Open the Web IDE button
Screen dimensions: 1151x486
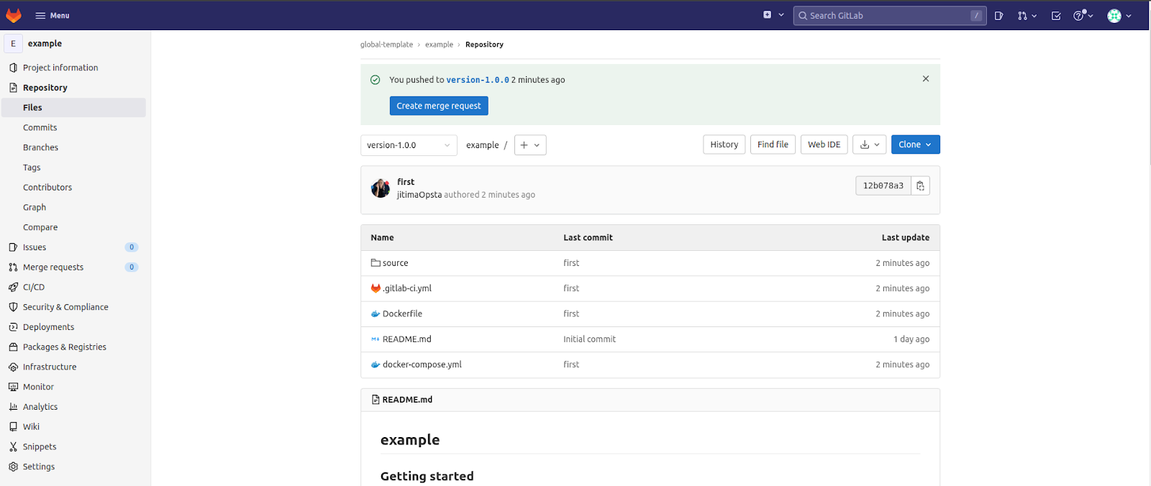pyautogui.click(x=824, y=145)
